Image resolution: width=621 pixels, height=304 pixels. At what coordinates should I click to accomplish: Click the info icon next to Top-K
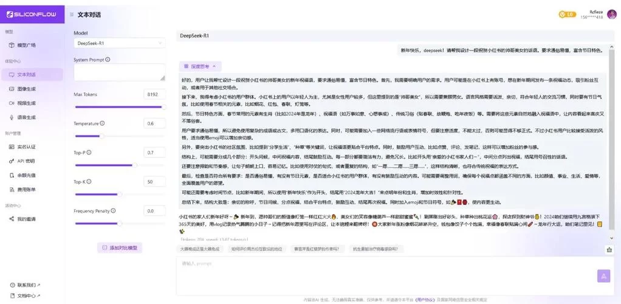tap(89, 182)
